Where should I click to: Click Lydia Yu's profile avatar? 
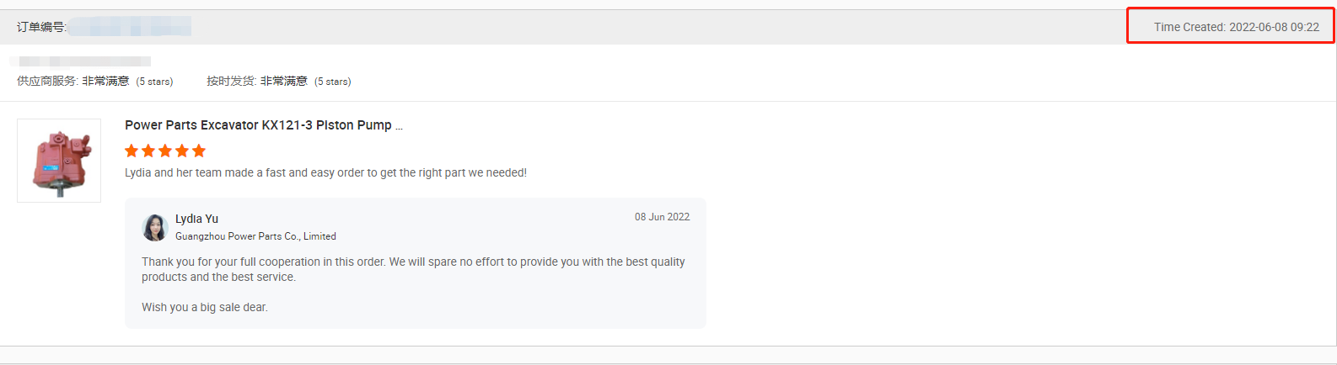[x=155, y=227]
